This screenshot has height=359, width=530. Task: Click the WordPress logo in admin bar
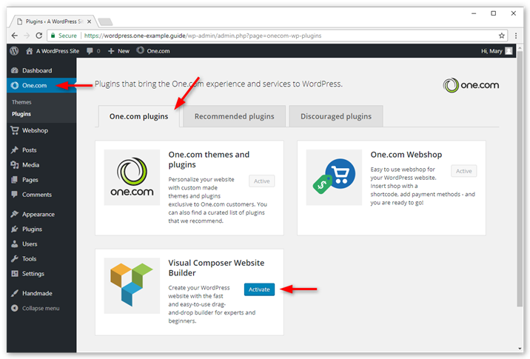(14, 51)
